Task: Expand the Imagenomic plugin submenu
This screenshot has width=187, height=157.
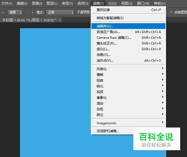Action: click(x=128, y=123)
